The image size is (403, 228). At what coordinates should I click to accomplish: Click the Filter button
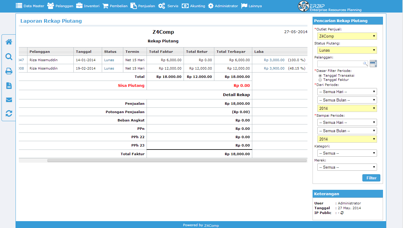point(371,178)
